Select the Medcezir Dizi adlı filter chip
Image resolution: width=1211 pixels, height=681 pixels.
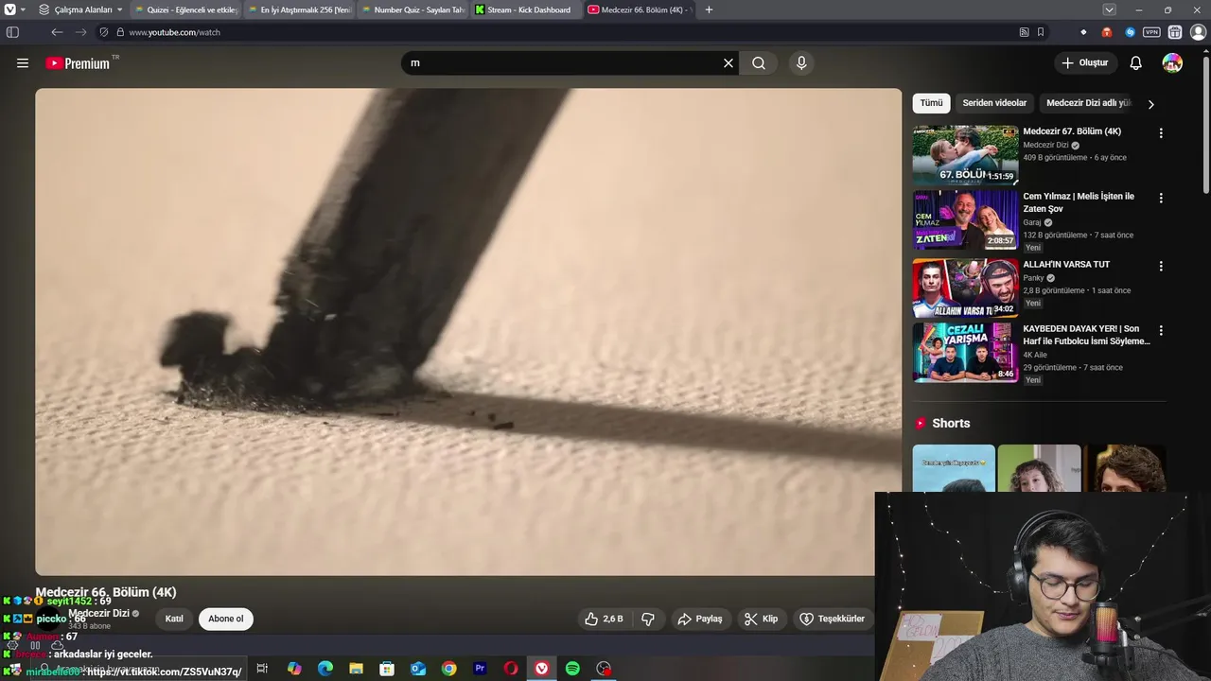1088,103
